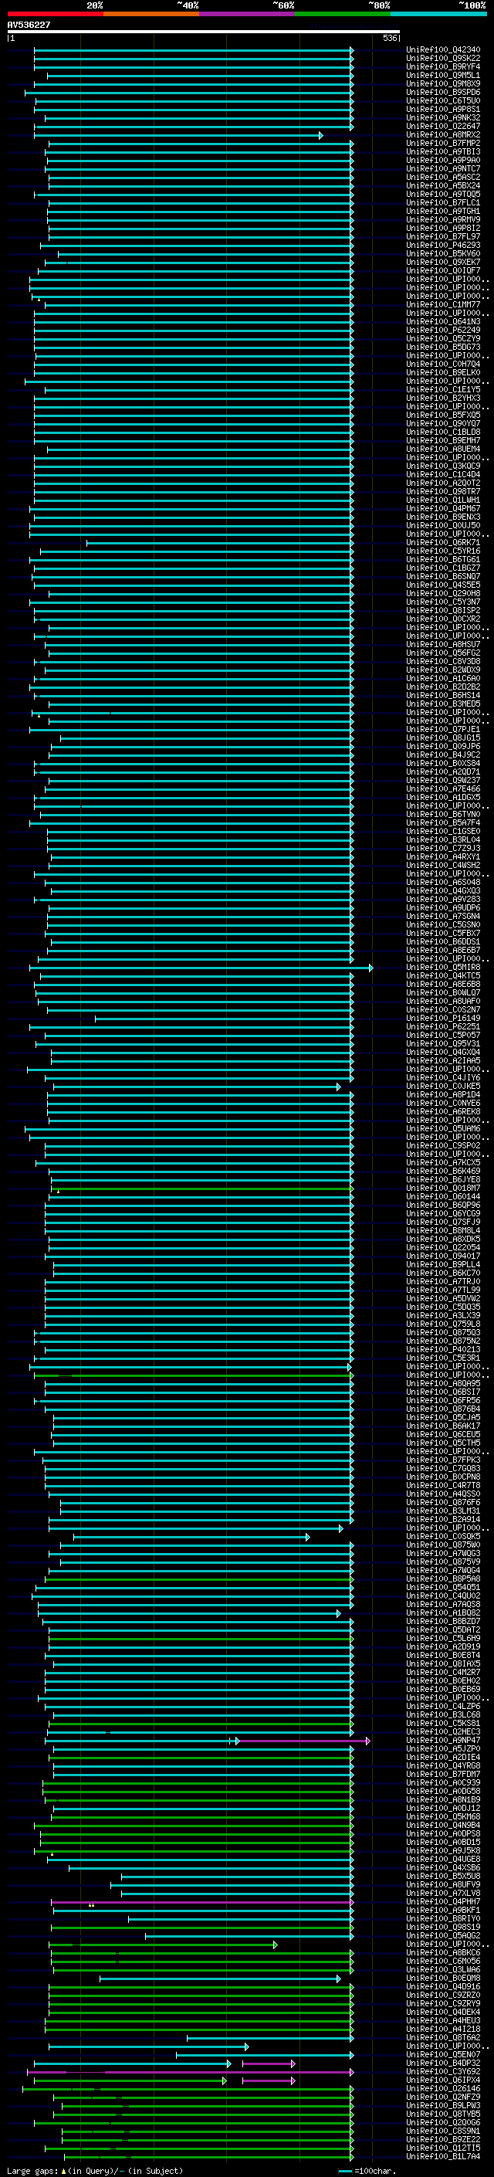Click the orange ~40% identity color band
Screen dimensions: 494x2177
point(151,14)
